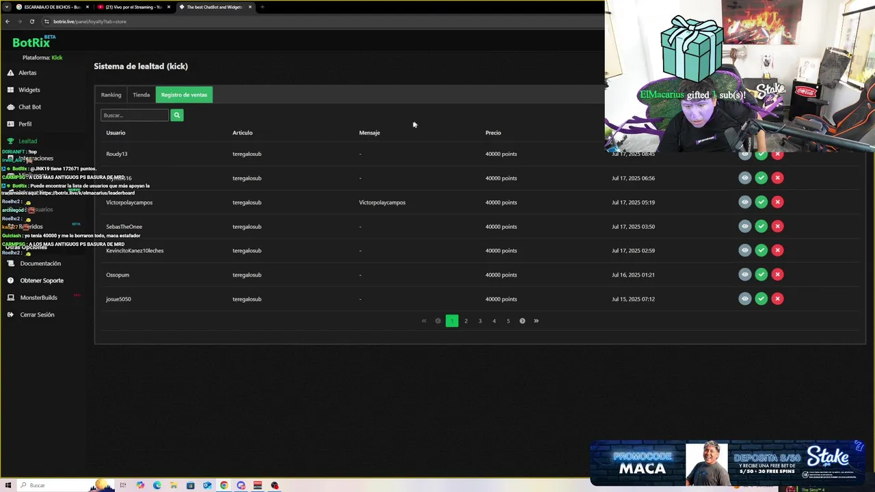Click the BotRix logo
Screen dimensions: 875x492
33,42
